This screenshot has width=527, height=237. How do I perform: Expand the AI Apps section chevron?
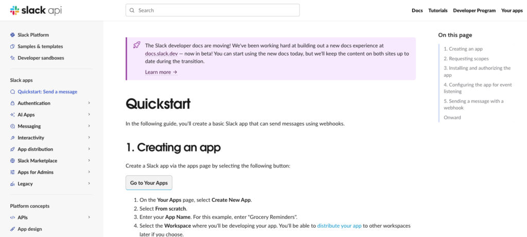click(x=89, y=114)
